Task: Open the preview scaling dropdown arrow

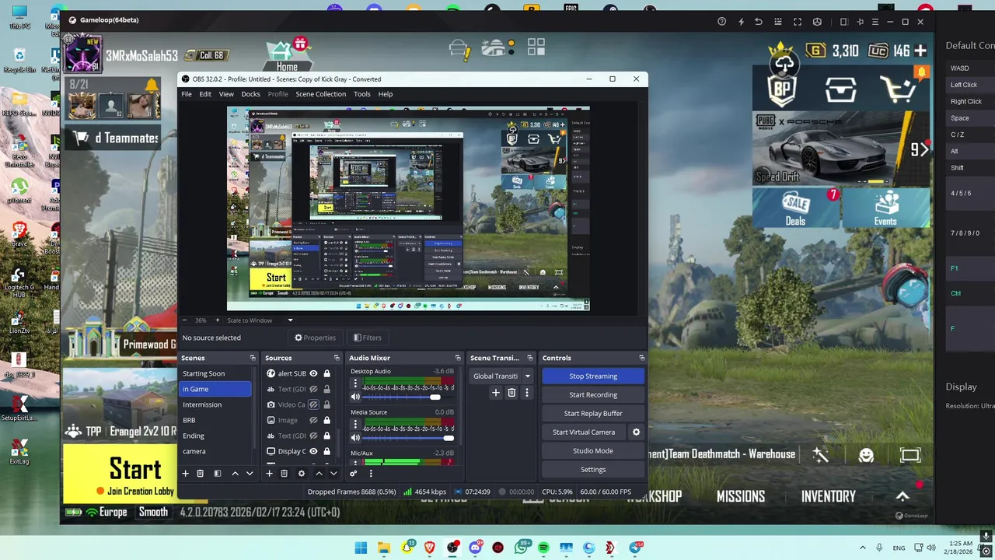Action: 290,320
